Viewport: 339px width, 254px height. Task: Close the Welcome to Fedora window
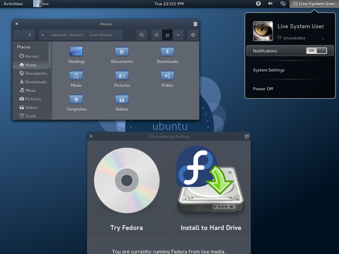(91, 136)
